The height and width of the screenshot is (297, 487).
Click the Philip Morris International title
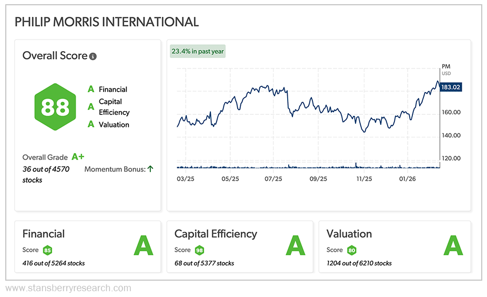(x=107, y=22)
